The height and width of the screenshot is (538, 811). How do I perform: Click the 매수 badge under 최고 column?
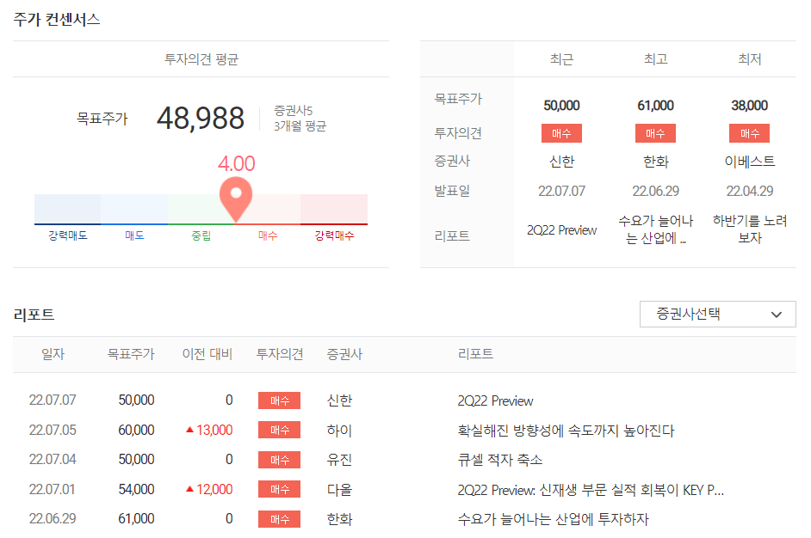coord(655,133)
